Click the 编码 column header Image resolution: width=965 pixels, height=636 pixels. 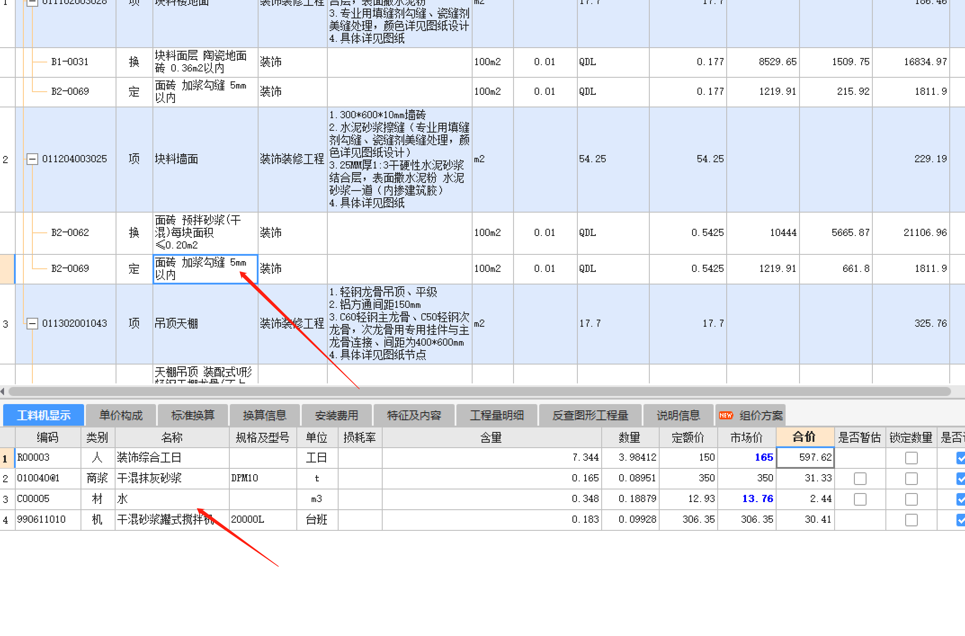[48, 437]
